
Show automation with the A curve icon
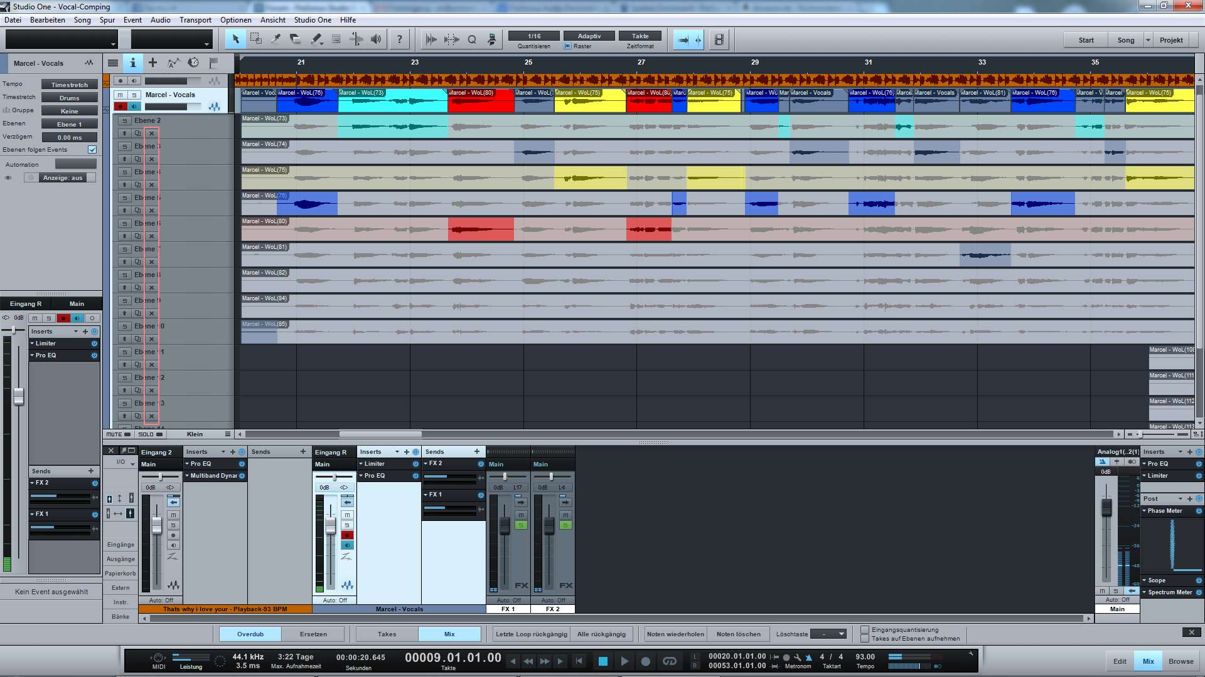click(x=174, y=63)
